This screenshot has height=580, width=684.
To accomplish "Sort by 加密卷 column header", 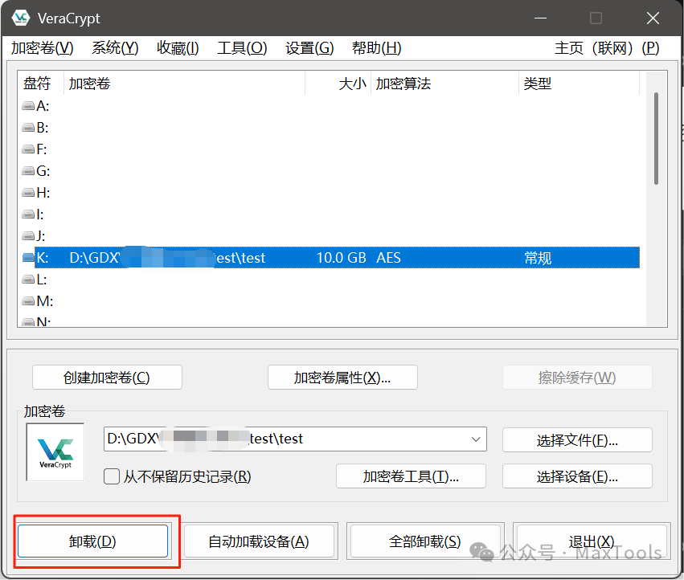I will [x=184, y=83].
